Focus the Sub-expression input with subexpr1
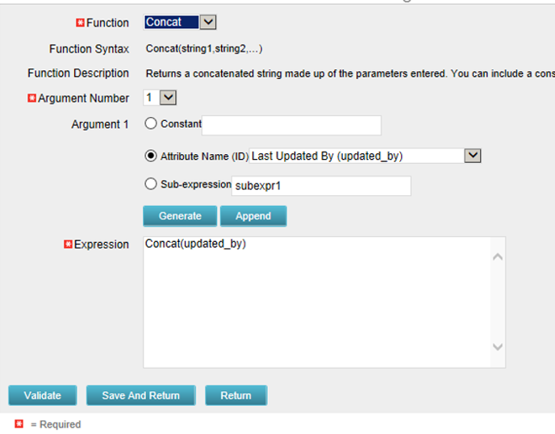The width and height of the screenshot is (555, 434). tap(321, 186)
